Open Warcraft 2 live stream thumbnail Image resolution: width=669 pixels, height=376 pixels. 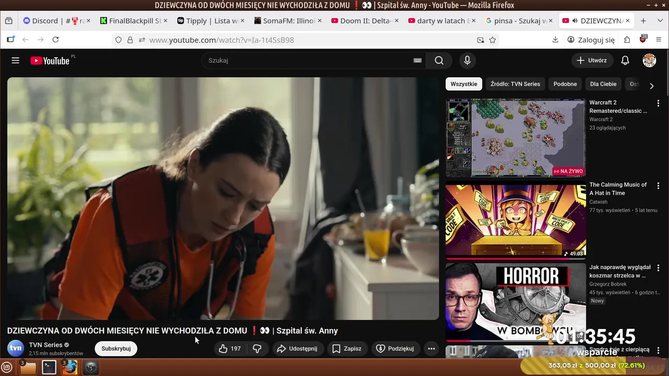pos(515,138)
